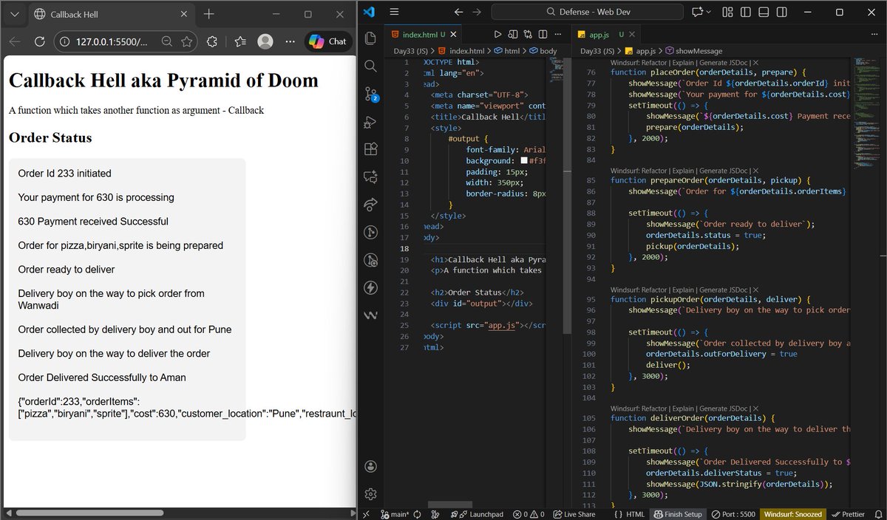Viewport: 887px width, 520px height.
Task: Open the VS Code hamburger application menu
Action: pos(394,12)
